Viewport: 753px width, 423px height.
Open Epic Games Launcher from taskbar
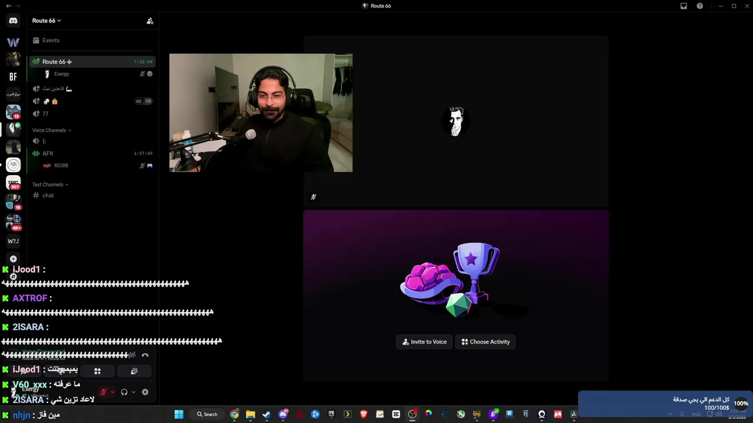point(331,414)
